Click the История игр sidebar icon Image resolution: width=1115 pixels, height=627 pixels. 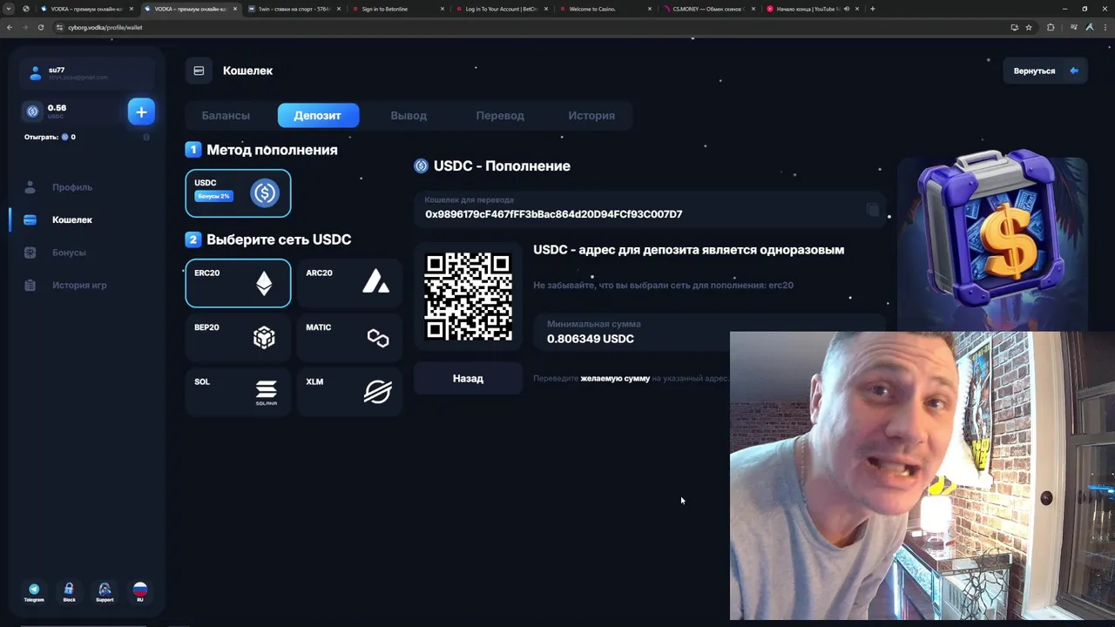tap(30, 285)
